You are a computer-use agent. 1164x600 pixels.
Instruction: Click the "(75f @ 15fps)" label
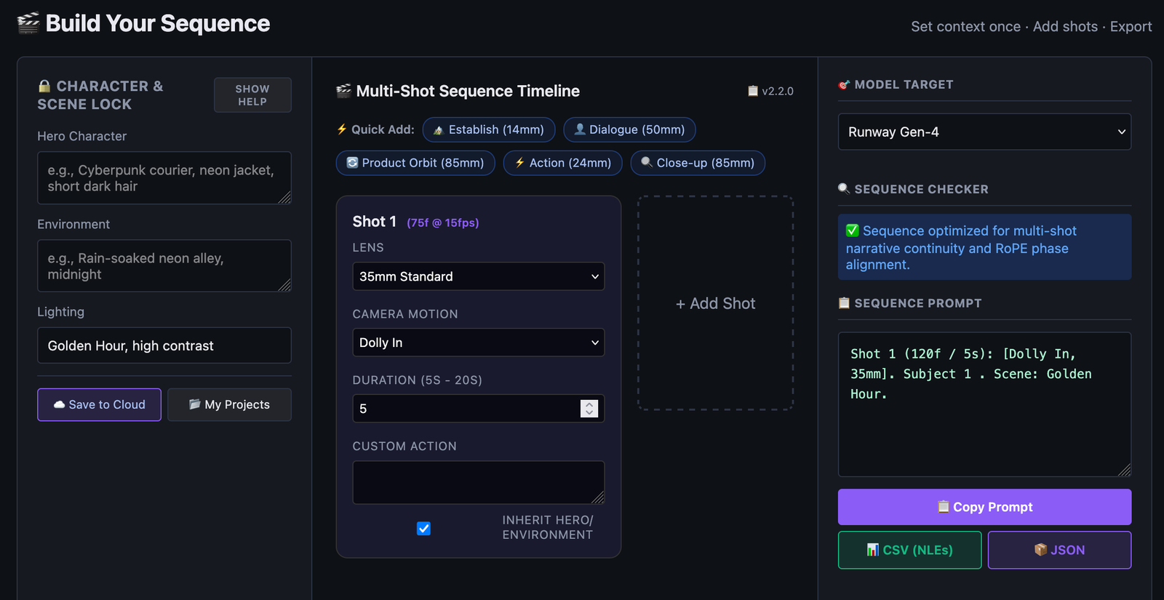tap(443, 223)
